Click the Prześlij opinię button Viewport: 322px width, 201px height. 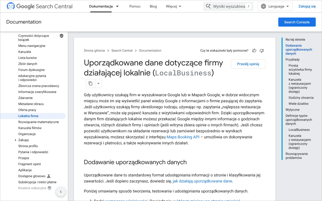tap(248, 64)
